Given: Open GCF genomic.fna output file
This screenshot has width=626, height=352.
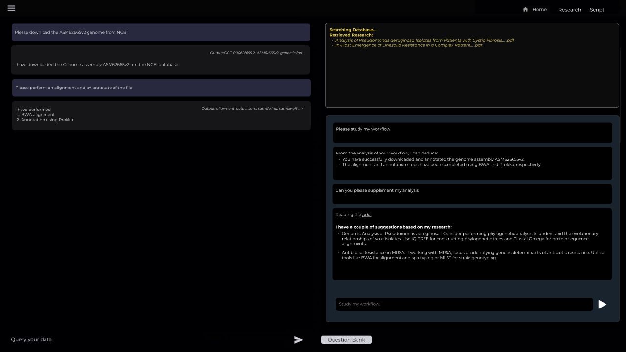Looking at the screenshot, I should (x=256, y=53).
